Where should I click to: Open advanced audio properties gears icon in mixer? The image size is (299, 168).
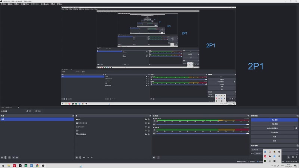click(154, 158)
